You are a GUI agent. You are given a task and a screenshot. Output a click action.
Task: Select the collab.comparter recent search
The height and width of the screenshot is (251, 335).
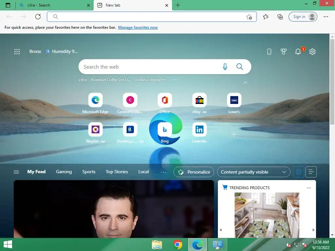pos(150,80)
